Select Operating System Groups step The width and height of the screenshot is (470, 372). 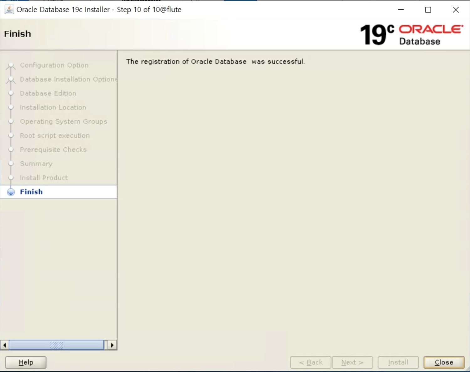click(64, 121)
